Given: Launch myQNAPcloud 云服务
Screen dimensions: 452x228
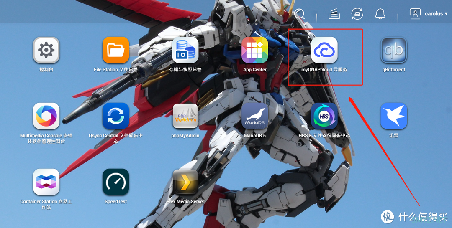Looking at the screenshot, I should tap(324, 50).
